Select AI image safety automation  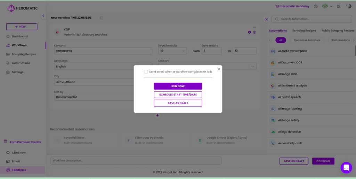click(x=310, y=120)
